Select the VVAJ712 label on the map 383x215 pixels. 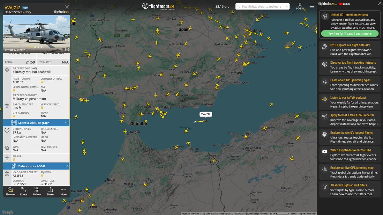pyautogui.click(x=206, y=114)
